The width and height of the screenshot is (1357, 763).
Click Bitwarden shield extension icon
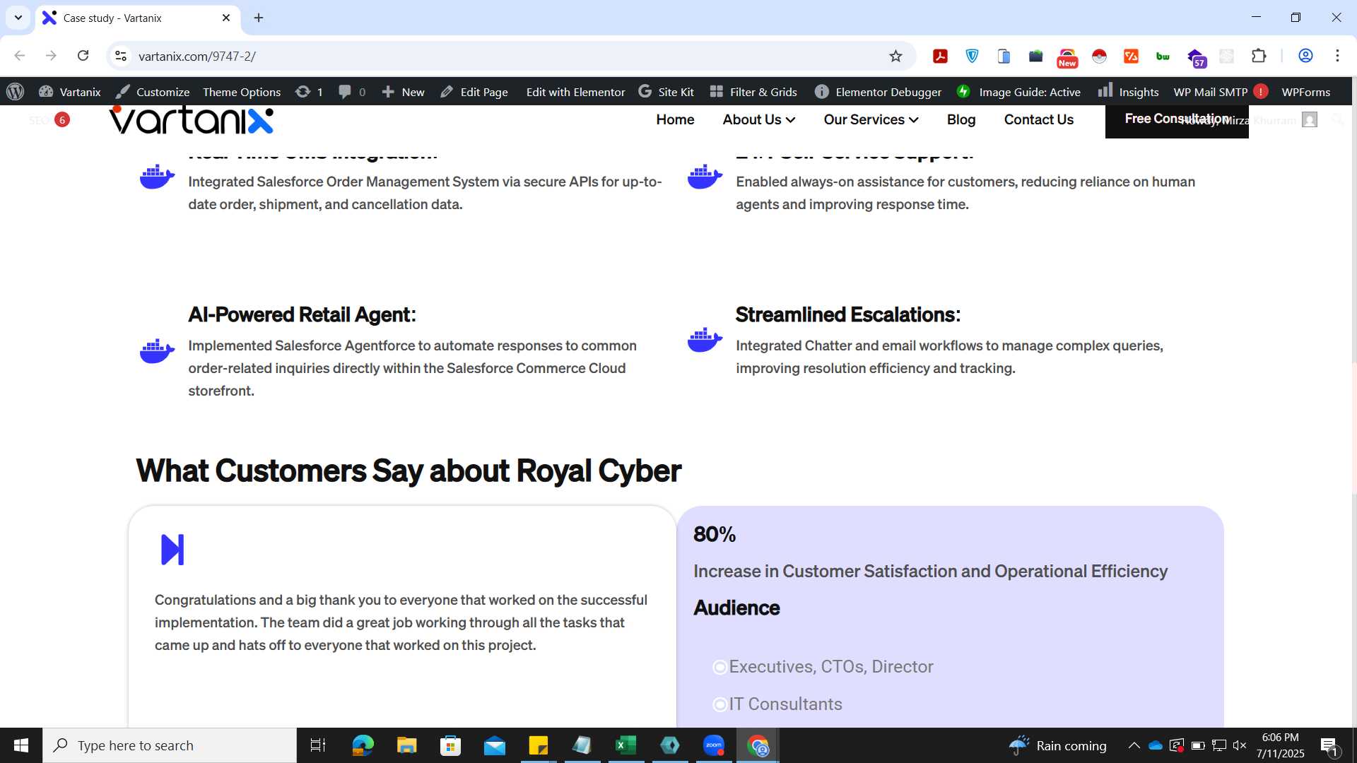[x=973, y=56]
